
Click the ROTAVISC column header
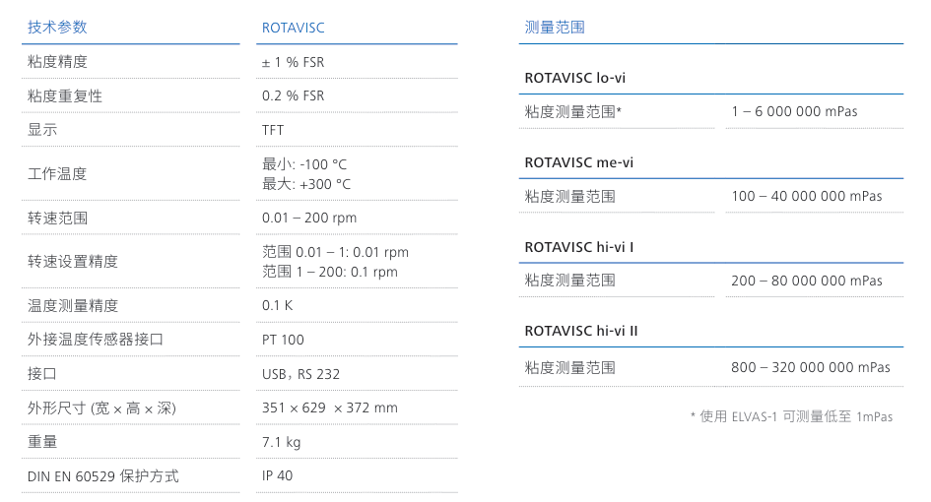[293, 28]
